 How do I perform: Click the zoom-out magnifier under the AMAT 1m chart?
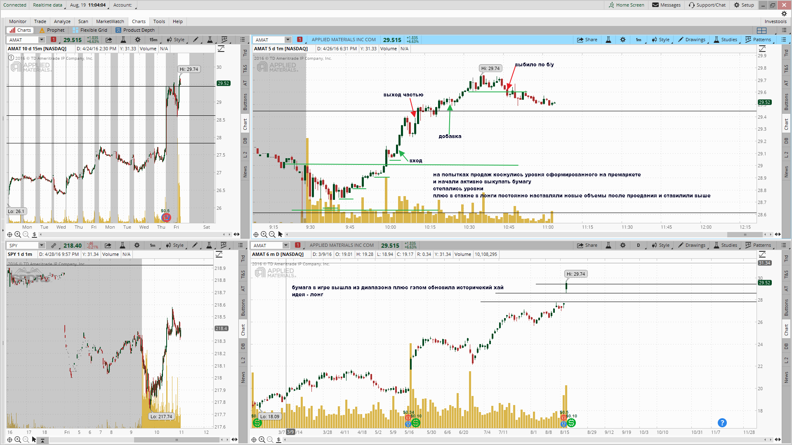(272, 234)
